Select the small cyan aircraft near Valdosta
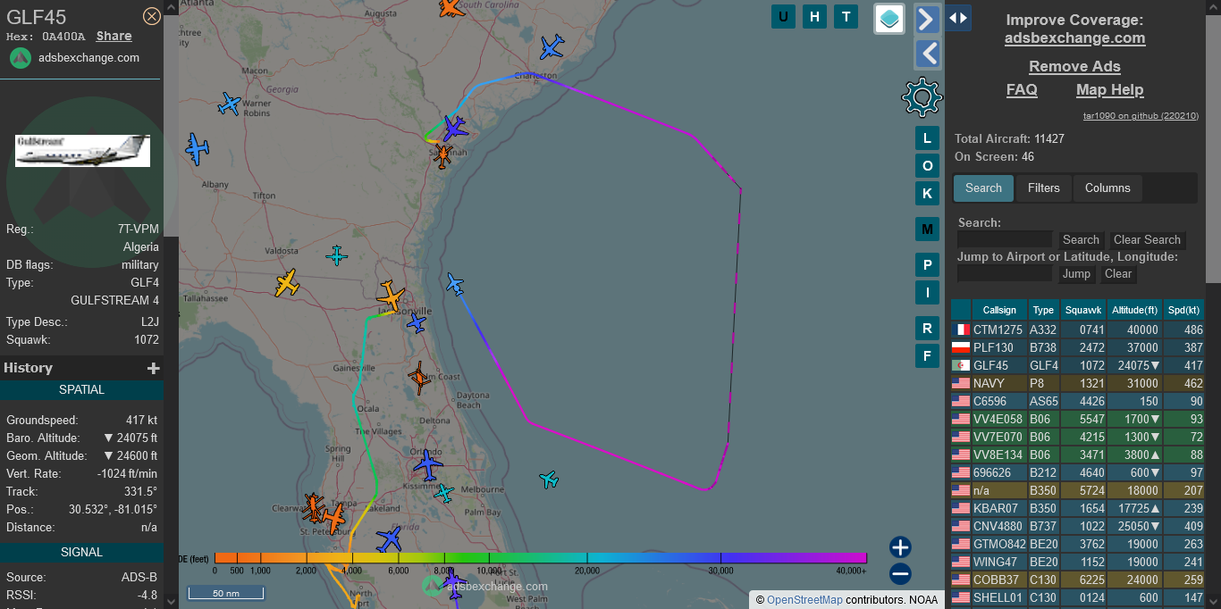The width and height of the screenshot is (1221, 609). [x=336, y=256]
